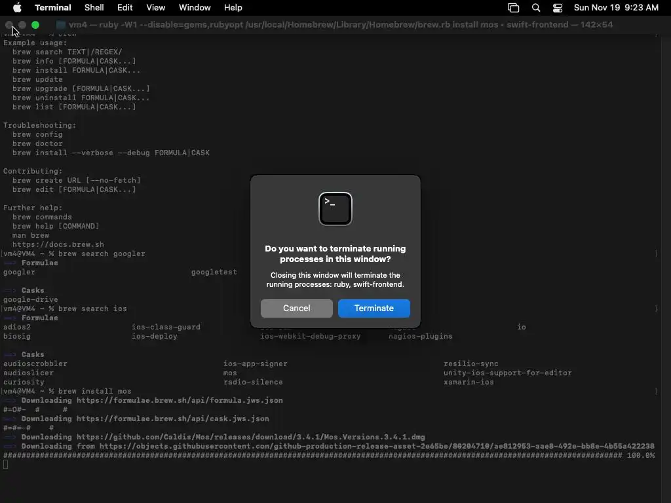Viewport: 671px width, 503px height.
Task: Click the formula.jws.json download URL
Action: (180, 400)
